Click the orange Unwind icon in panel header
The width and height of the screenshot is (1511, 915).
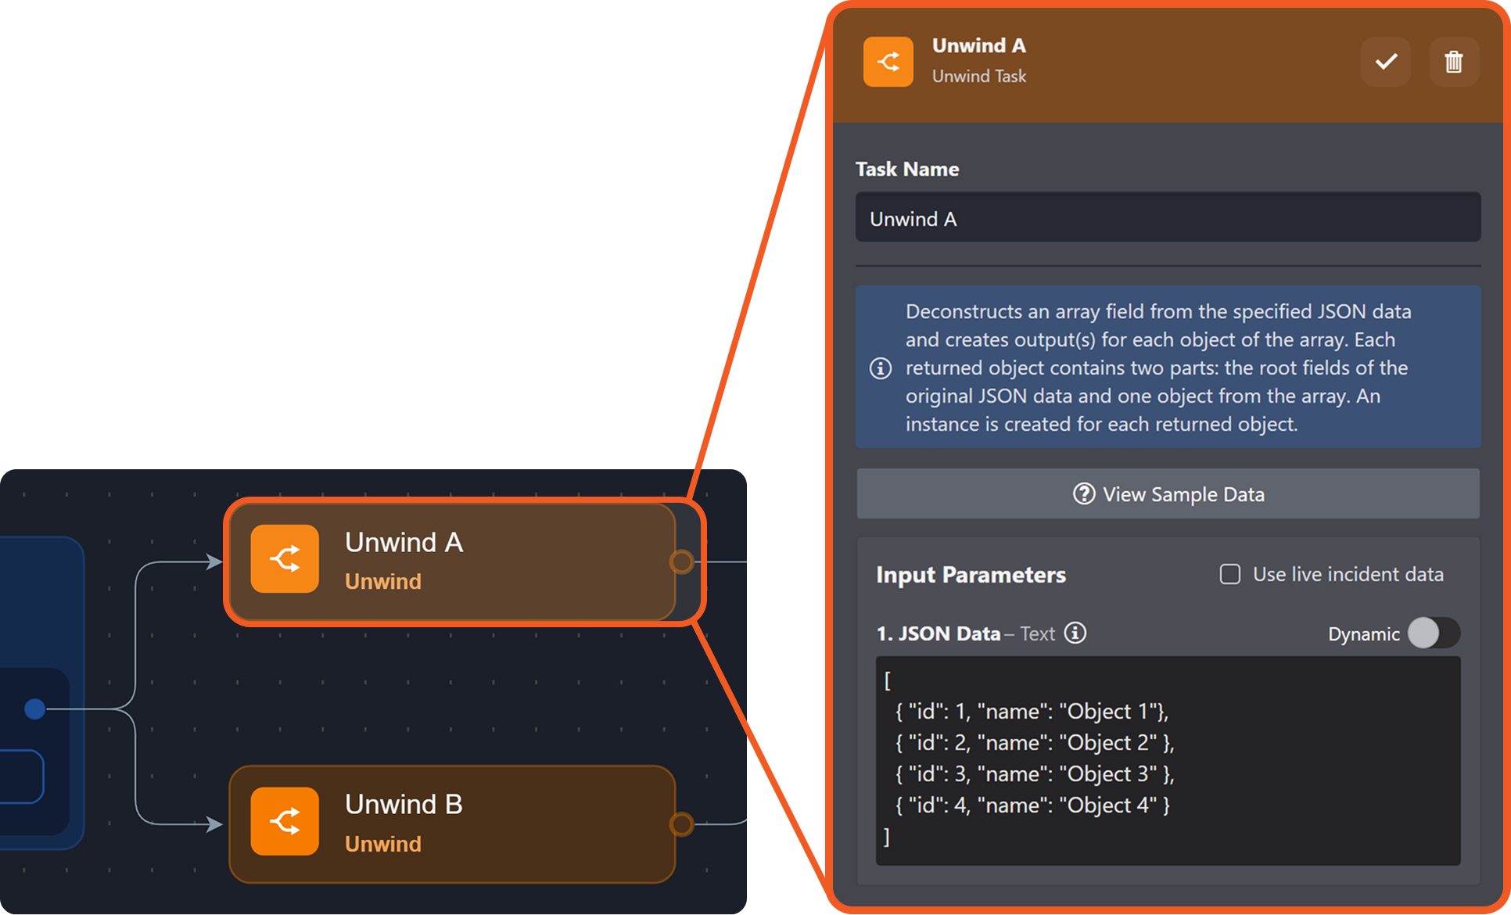tap(888, 62)
